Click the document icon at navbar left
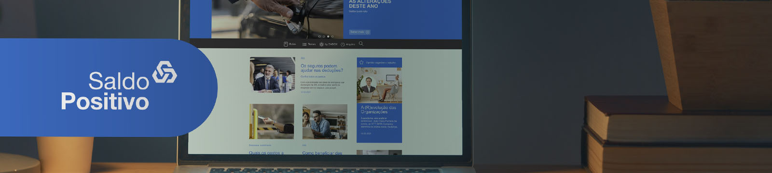The image size is (772, 173). click(286, 44)
